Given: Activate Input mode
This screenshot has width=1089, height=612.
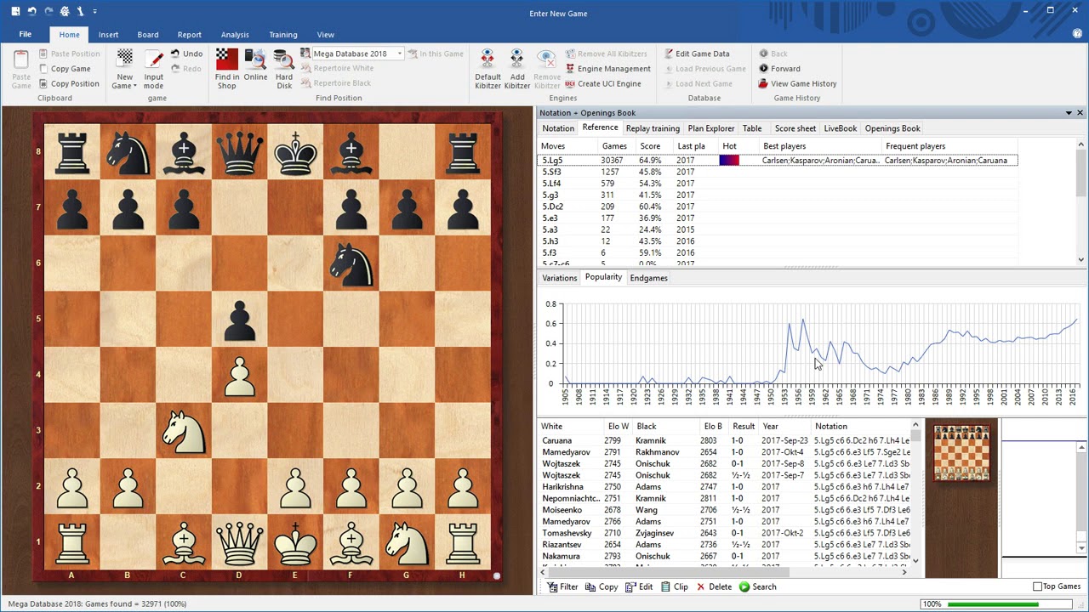Looking at the screenshot, I should 153,68.
